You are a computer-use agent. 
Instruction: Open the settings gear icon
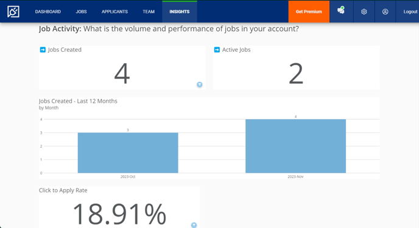pyautogui.click(x=364, y=12)
